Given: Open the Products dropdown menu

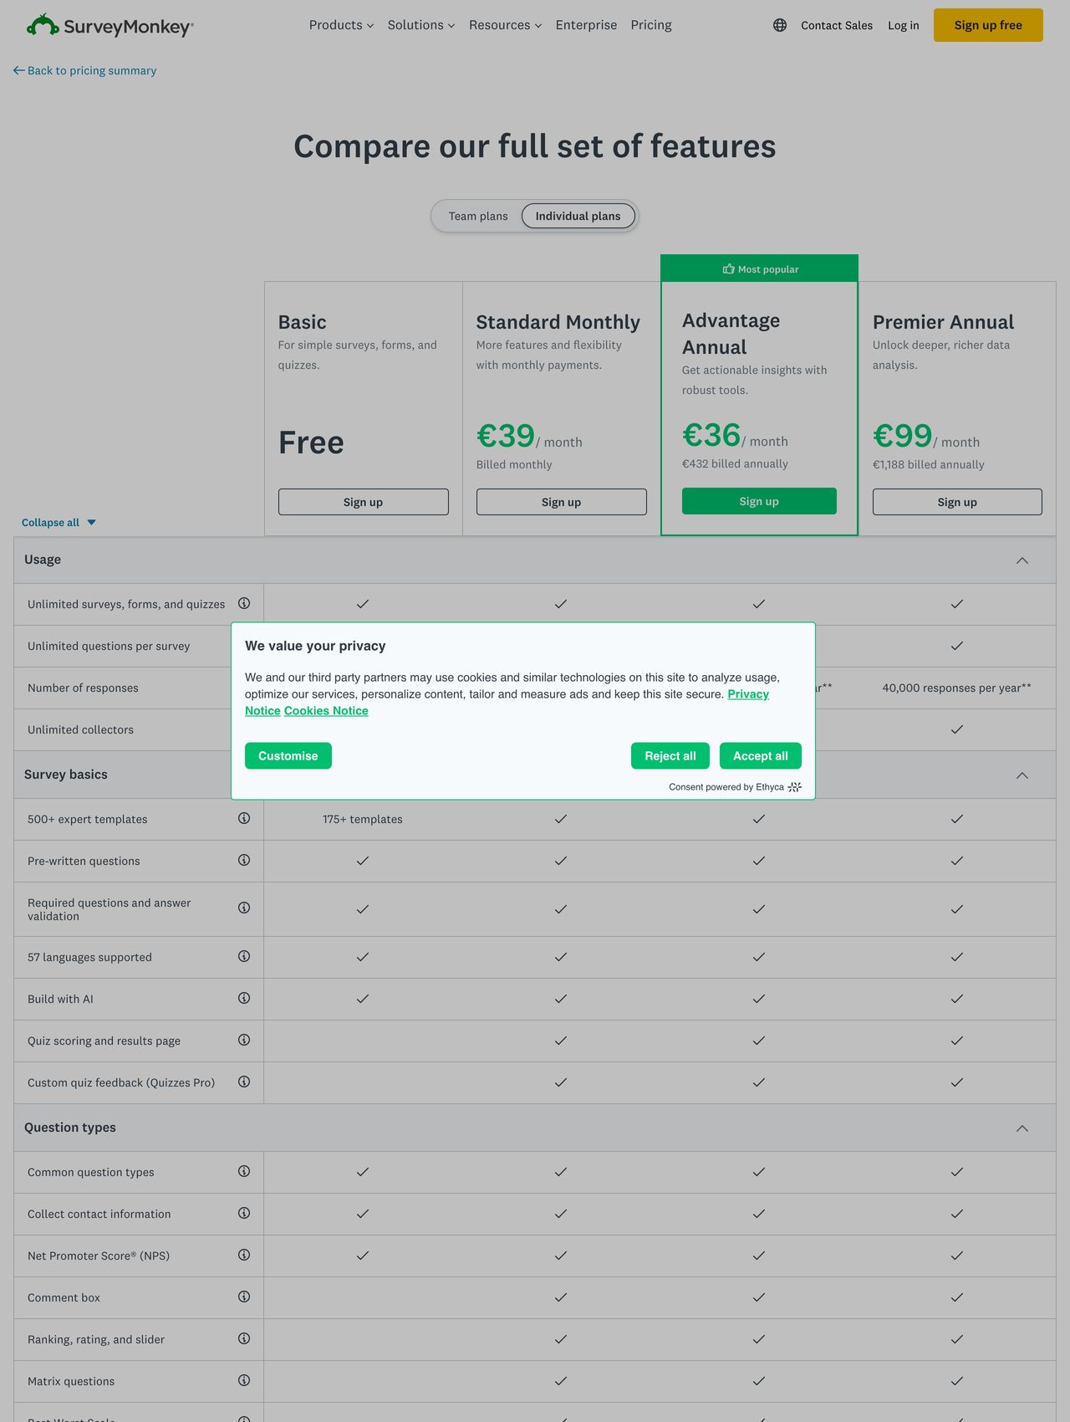Looking at the screenshot, I should click(x=341, y=25).
